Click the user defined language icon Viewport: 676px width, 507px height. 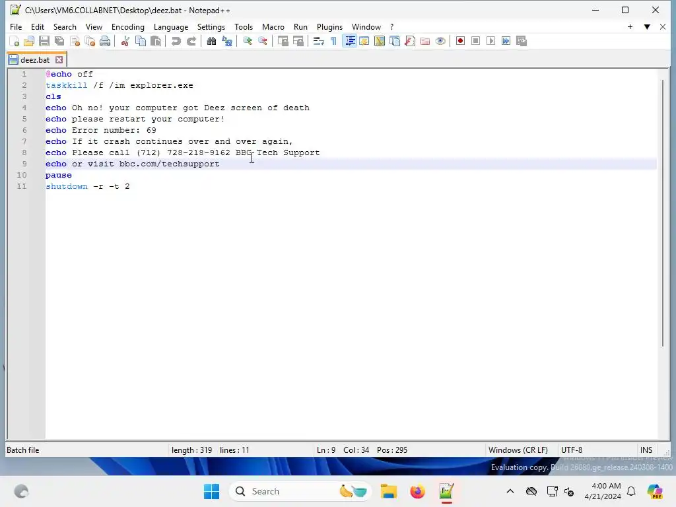(x=364, y=41)
